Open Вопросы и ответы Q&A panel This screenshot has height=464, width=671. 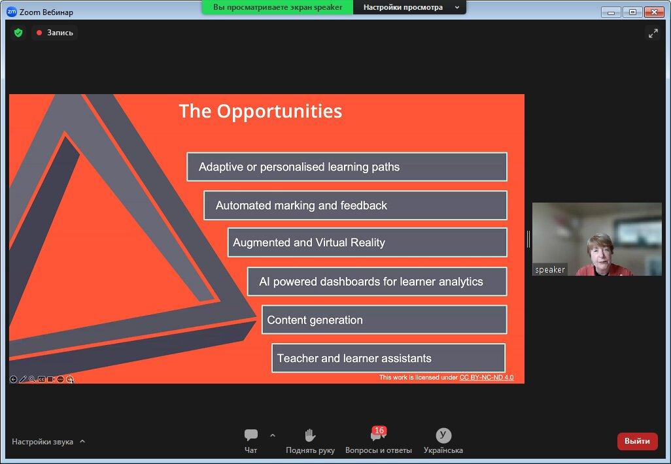point(378,440)
